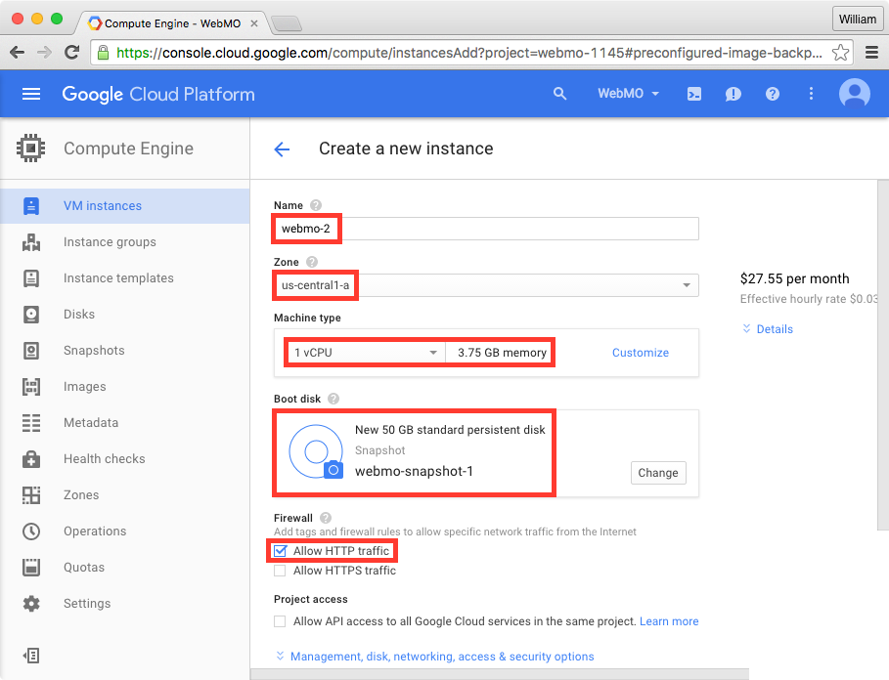
Task: Open Operations in the sidebar
Action: pos(125,531)
